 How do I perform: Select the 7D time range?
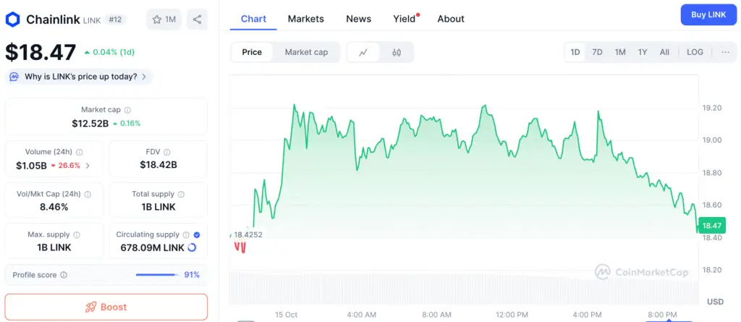pyautogui.click(x=597, y=52)
